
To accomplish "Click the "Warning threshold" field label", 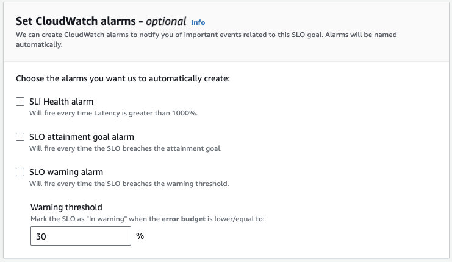I will (x=66, y=207).
